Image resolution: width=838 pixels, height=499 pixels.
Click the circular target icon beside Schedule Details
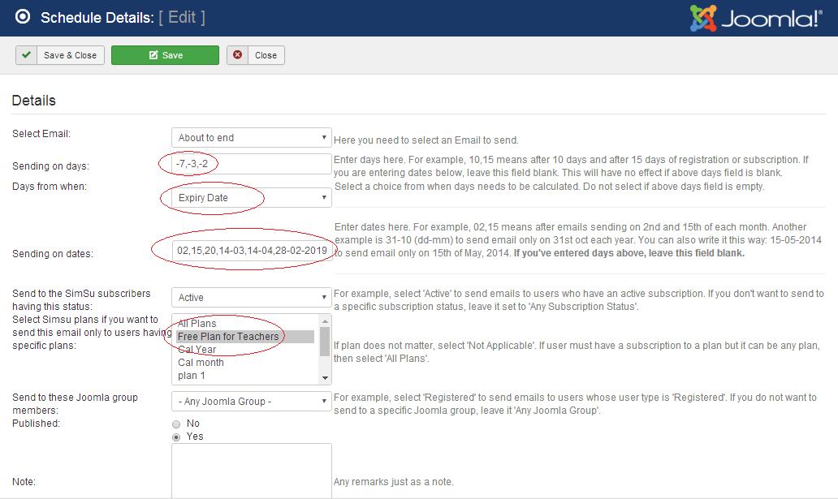[23, 17]
